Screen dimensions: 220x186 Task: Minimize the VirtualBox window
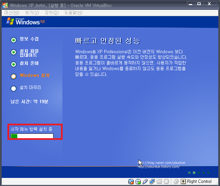pyautogui.click(x=191, y=4)
